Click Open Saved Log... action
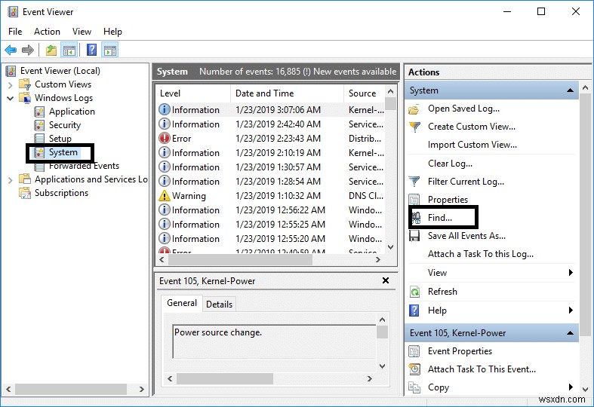Viewport: 594px width, 407px height. (x=463, y=109)
